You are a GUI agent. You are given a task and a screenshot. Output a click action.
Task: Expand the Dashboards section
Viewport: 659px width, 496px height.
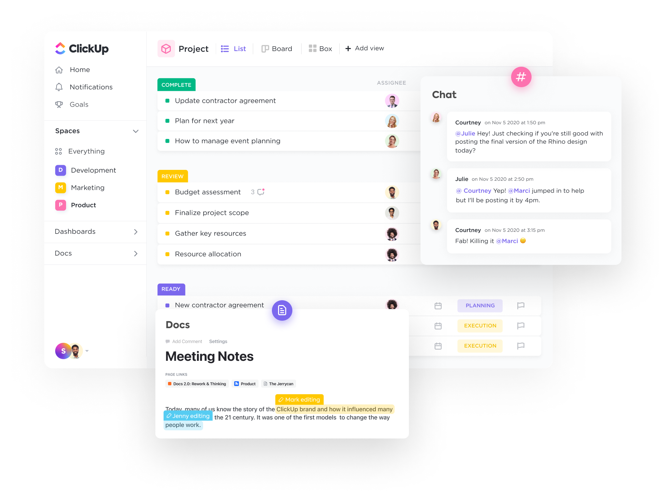[x=136, y=231]
